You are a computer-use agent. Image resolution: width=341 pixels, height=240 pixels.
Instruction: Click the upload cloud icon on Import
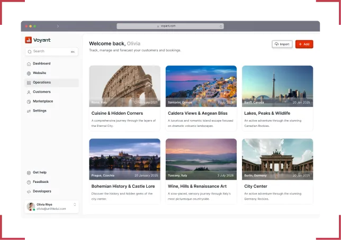tap(276, 44)
